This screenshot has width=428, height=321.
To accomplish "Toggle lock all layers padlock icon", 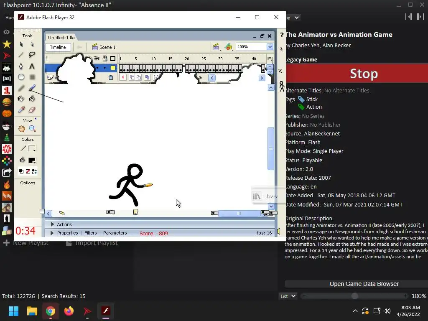I will [105, 59].
